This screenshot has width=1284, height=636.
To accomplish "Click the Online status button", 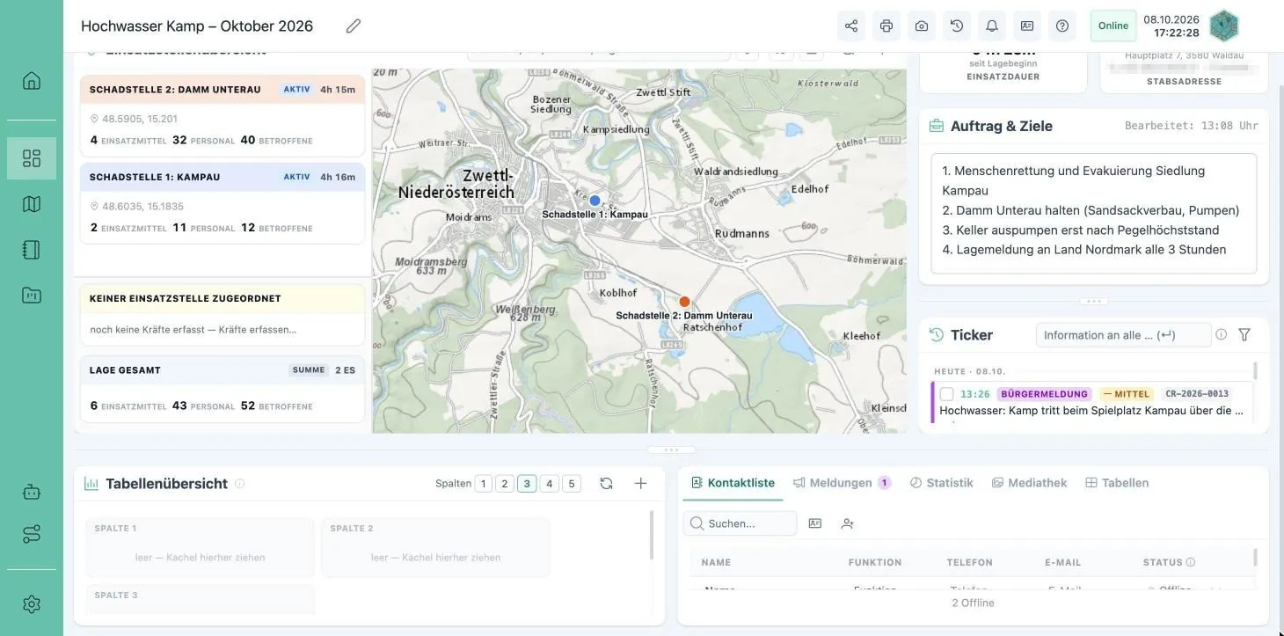I will pos(1113,26).
